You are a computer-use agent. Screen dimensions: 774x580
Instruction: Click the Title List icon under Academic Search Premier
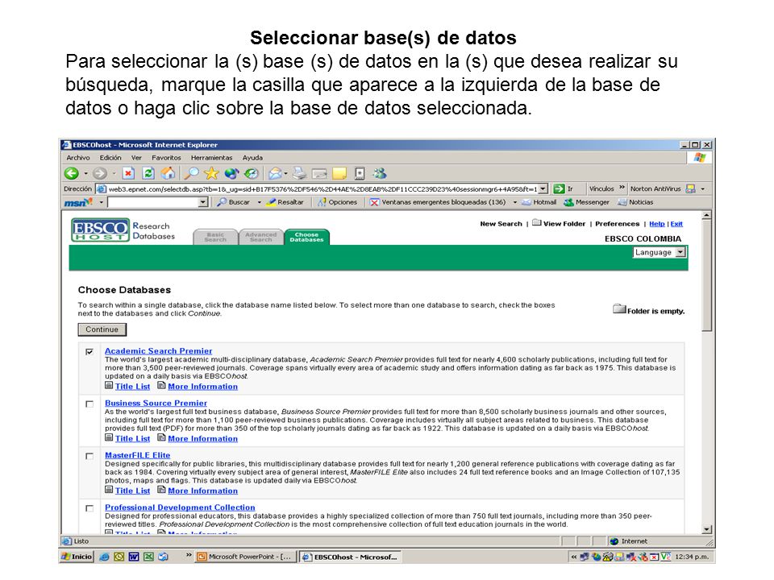tap(109, 386)
